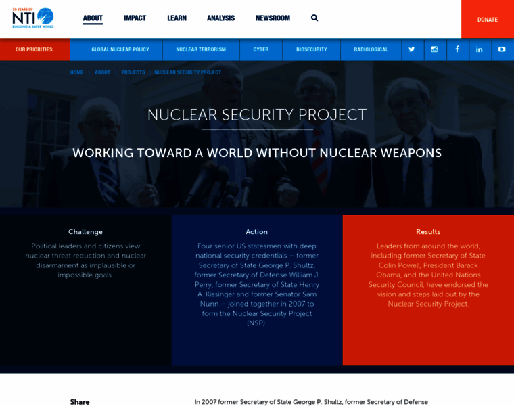Follow the Projects breadcrumb link
Screen dimensions: 514x406
tap(133, 72)
